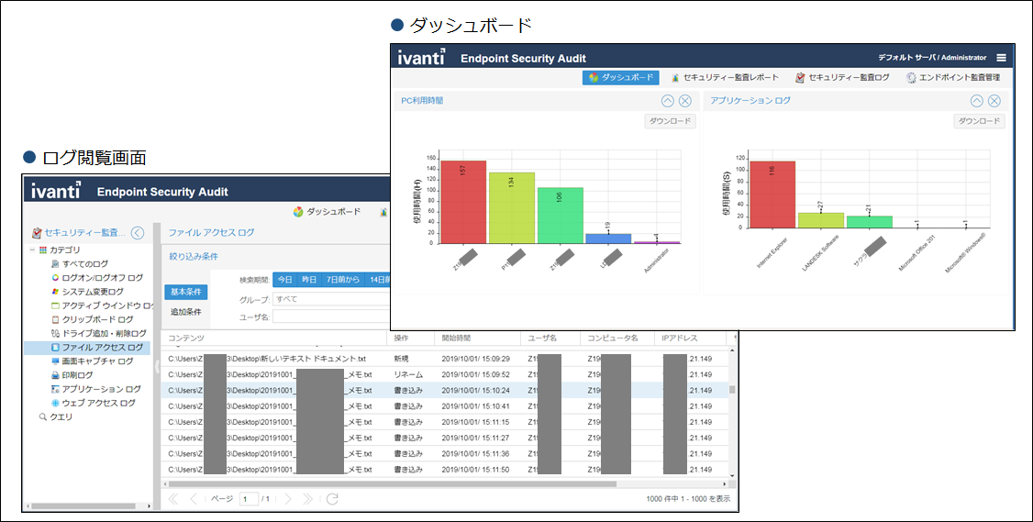The height and width of the screenshot is (522, 1033).
Task: Refresh the file access log list
Action: tap(333, 499)
